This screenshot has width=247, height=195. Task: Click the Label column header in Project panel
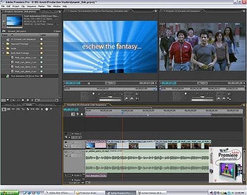click(x=49, y=35)
